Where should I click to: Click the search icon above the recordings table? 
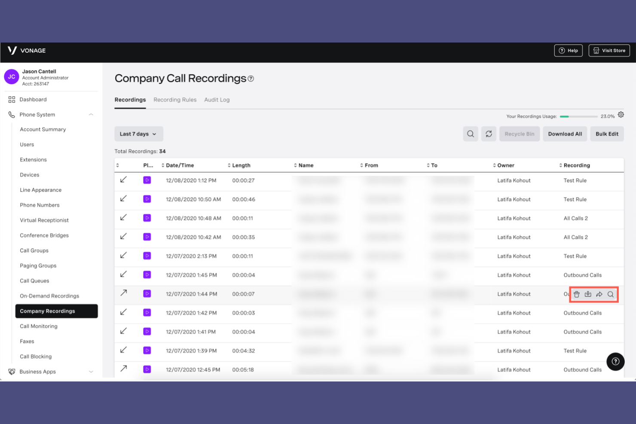[470, 134]
